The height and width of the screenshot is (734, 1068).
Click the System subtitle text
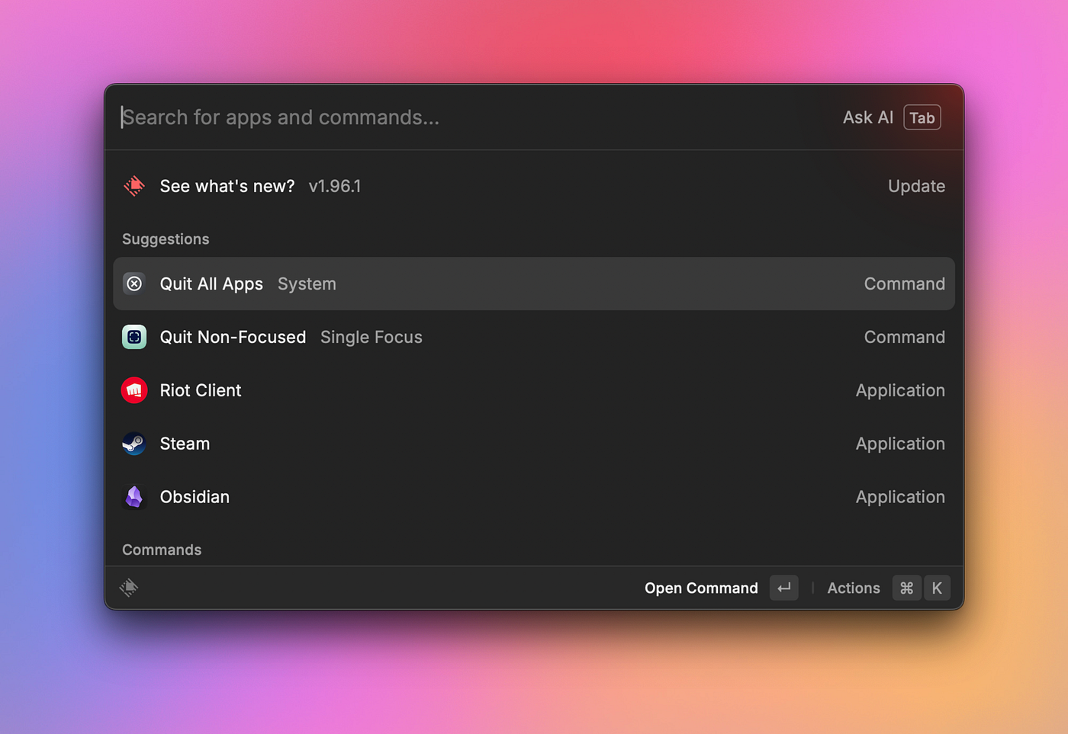[x=307, y=284]
